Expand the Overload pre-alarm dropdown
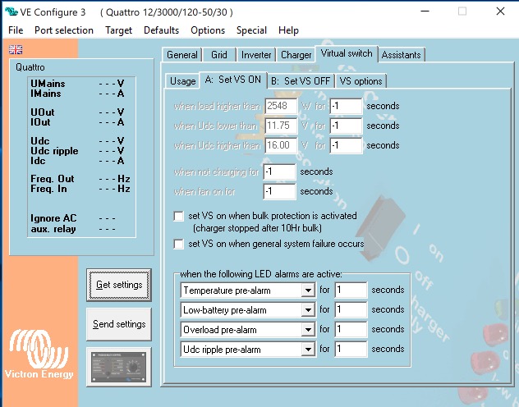519x407 pixels. point(308,330)
